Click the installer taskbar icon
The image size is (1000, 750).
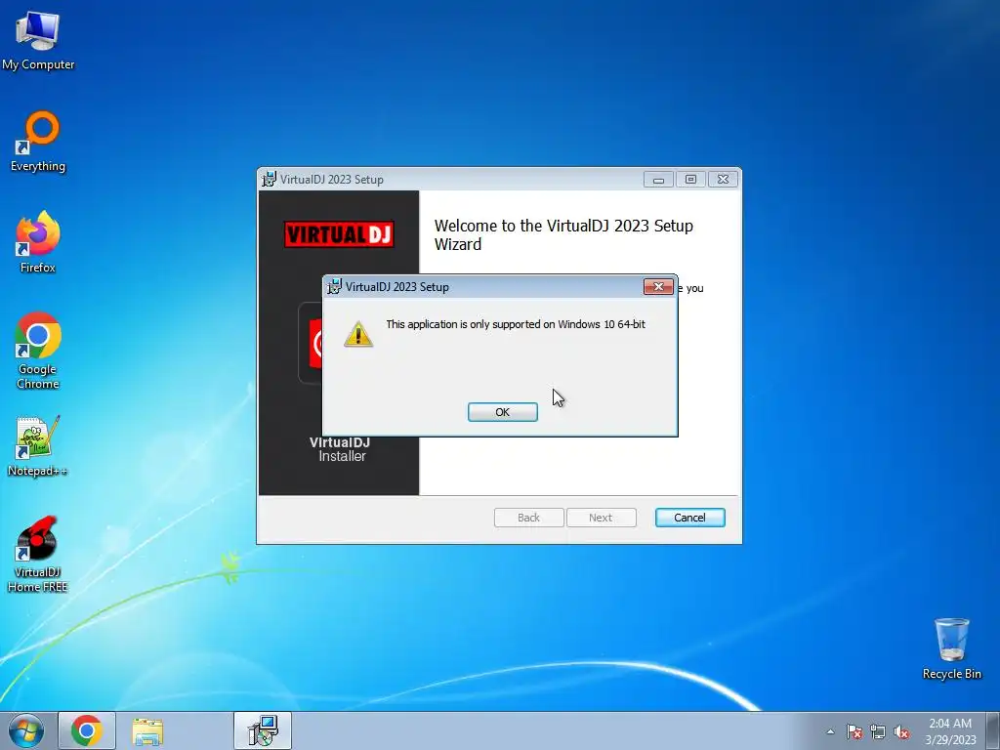(263, 730)
